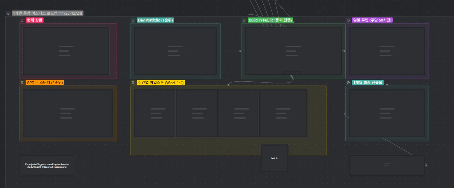Select the green Build in Public label
The height and width of the screenshot is (188, 454).
(x=270, y=20)
